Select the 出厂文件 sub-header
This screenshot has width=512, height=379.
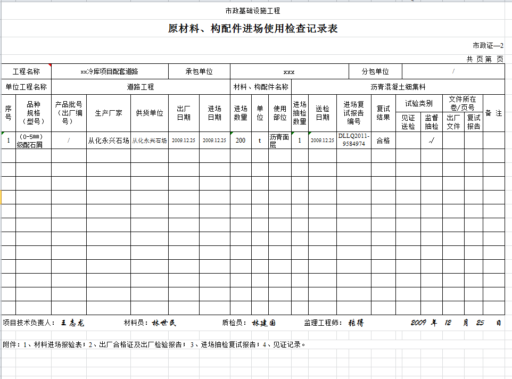click(x=453, y=122)
